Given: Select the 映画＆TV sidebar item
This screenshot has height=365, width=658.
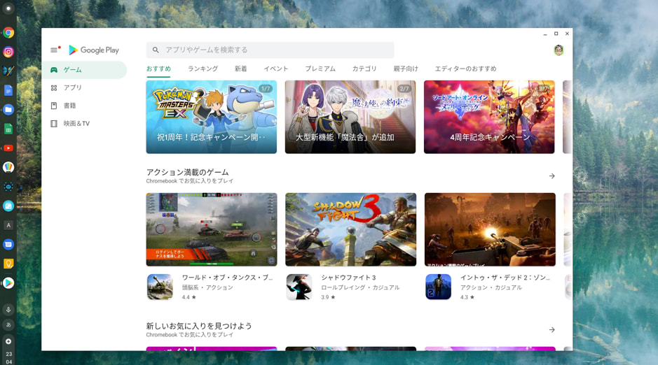Looking at the screenshot, I should click(x=84, y=124).
